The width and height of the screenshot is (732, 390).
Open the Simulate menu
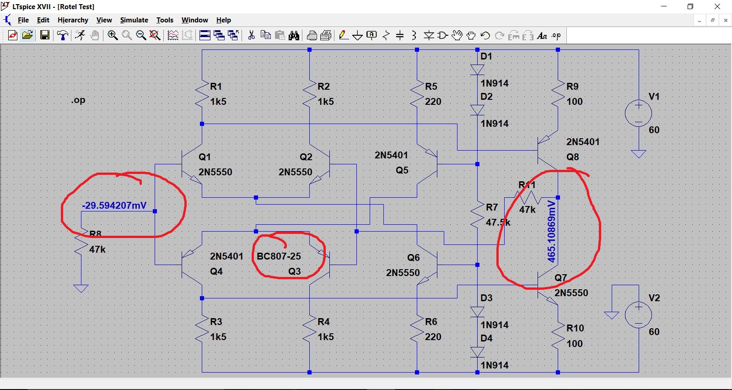[x=134, y=20]
